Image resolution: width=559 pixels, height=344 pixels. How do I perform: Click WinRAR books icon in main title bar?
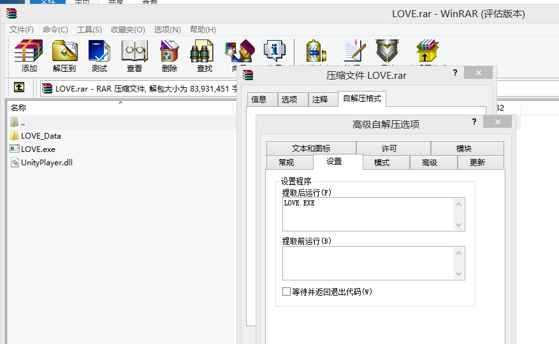coord(11,13)
